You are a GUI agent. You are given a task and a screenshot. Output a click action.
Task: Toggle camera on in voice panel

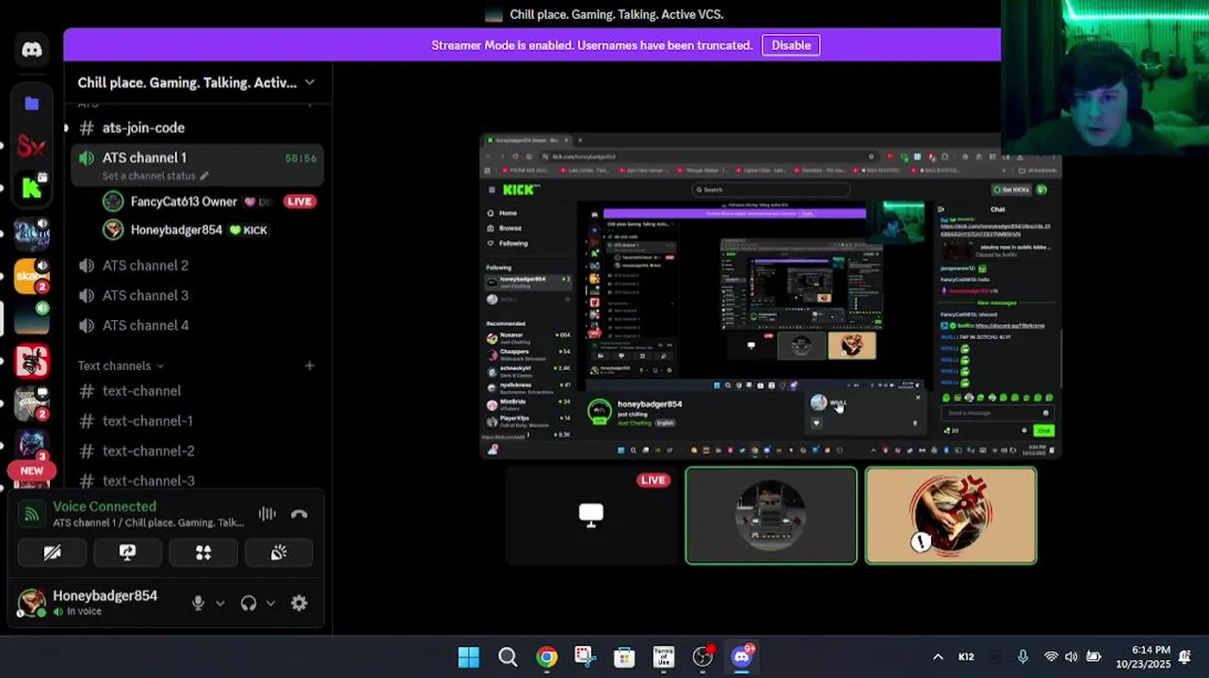[53, 553]
